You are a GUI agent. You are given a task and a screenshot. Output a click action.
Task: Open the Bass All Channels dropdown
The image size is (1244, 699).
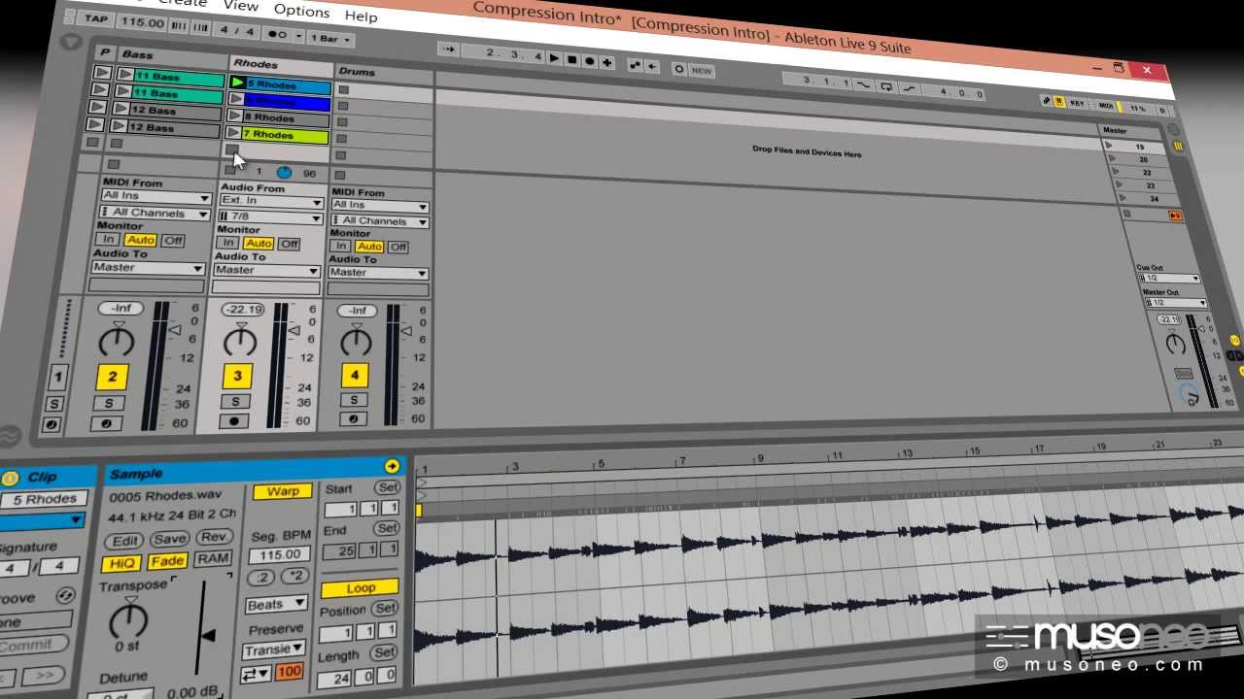155,213
